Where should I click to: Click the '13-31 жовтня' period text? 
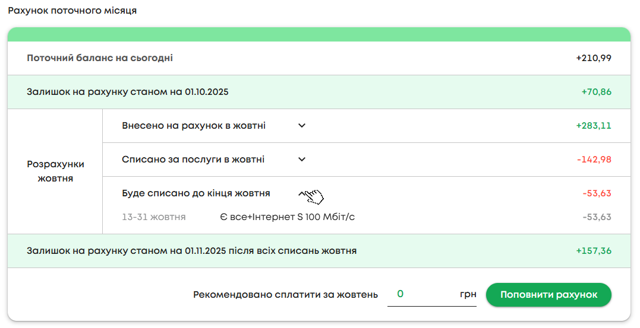click(x=153, y=217)
